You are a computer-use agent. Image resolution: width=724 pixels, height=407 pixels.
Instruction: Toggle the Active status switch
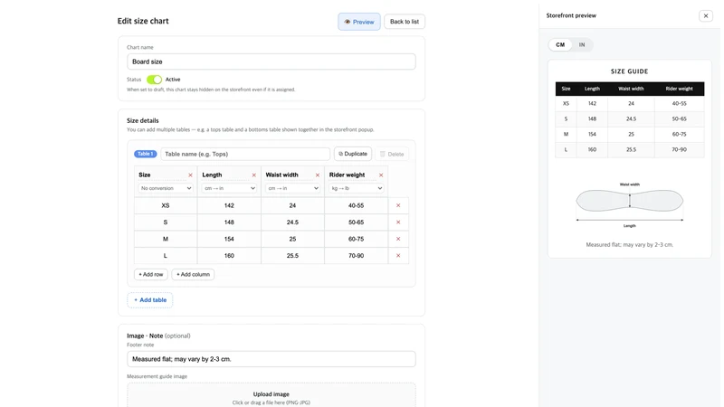(154, 80)
